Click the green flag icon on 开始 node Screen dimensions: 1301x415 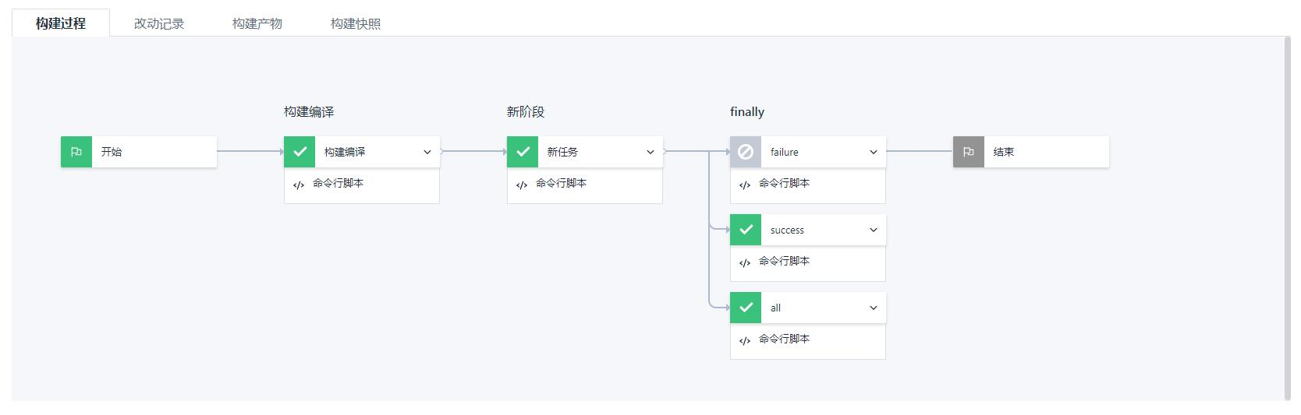click(76, 152)
